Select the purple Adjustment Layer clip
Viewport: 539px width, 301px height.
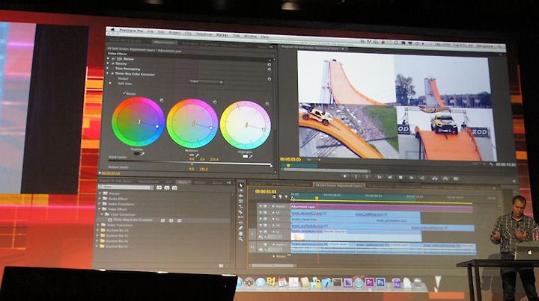[381, 208]
